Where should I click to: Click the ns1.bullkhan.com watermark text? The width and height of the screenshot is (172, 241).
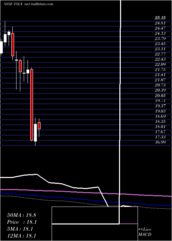tap(39, 4)
